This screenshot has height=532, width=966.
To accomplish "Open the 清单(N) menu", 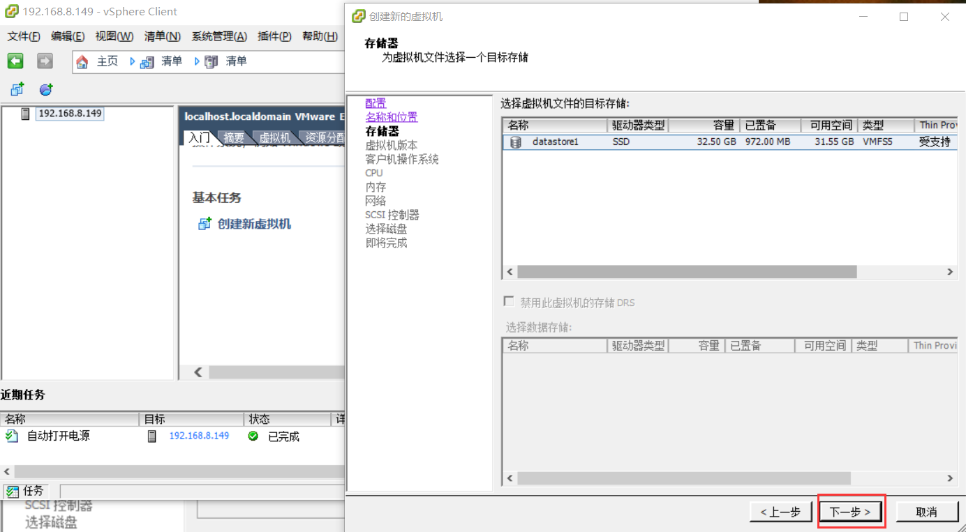I will (163, 36).
